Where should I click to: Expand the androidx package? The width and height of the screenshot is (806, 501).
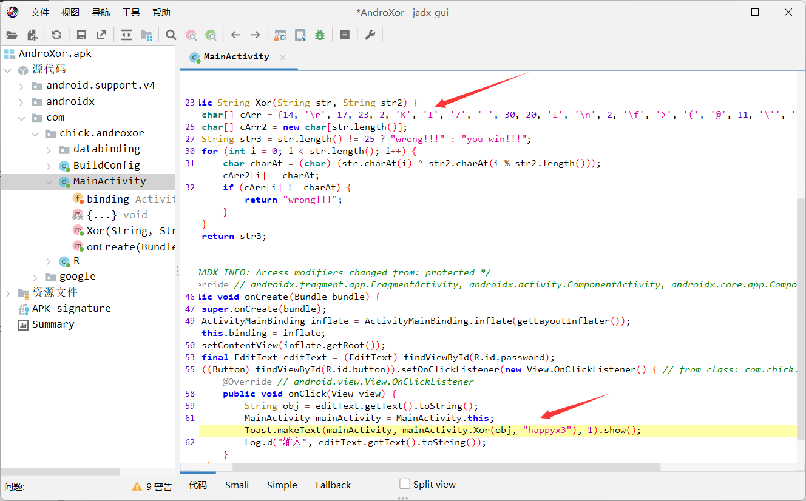pos(21,101)
